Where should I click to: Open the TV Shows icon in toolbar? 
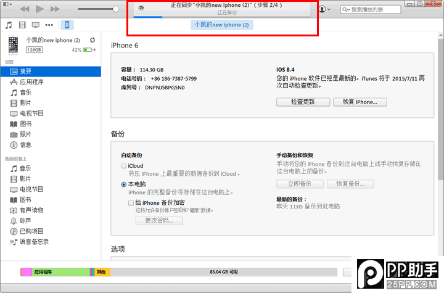[x=36, y=25]
